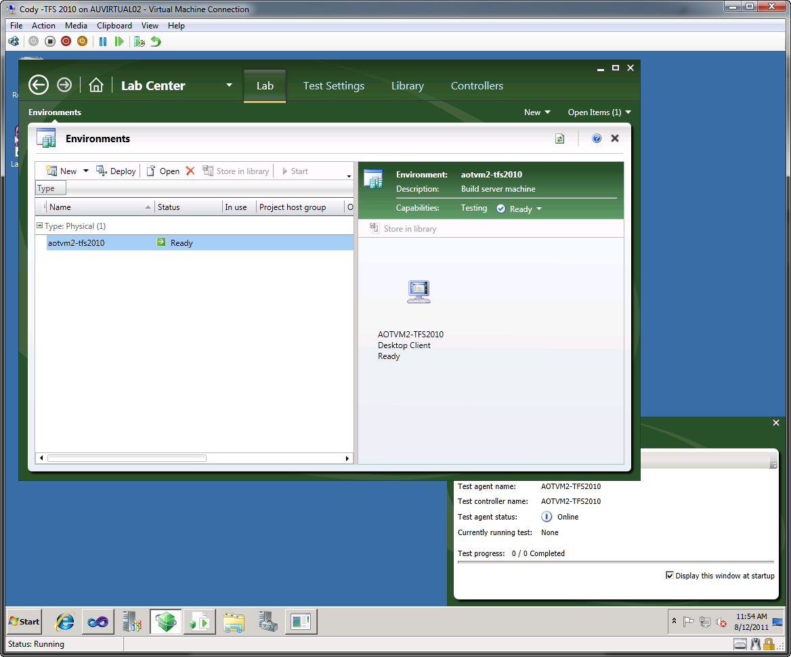Show hidden tray icons
The width and height of the screenshot is (791, 657).
tap(674, 621)
